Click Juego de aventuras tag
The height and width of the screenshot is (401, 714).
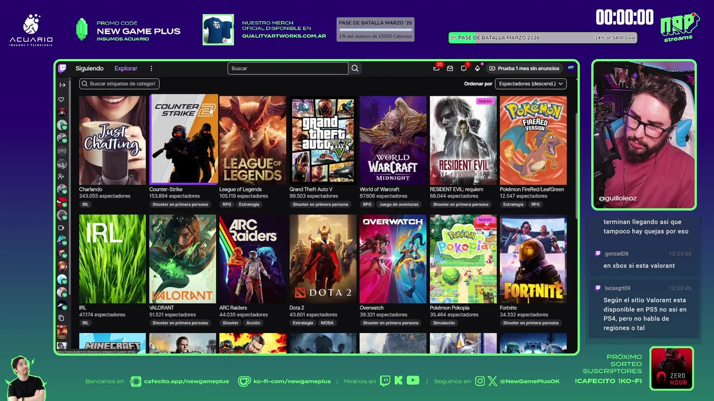tap(399, 204)
